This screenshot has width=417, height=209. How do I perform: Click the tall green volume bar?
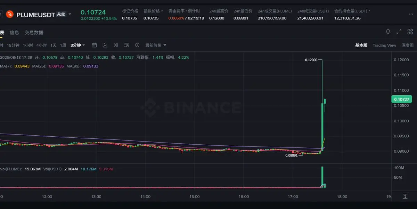(x=322, y=177)
